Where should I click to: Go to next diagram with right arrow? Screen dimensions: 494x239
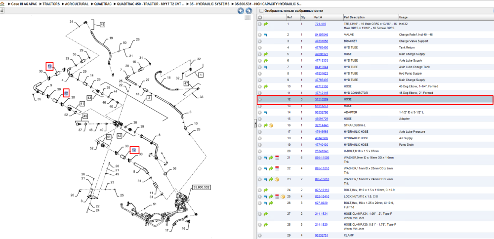pos(248,11)
